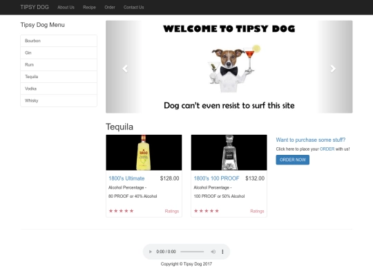Image resolution: width=373 pixels, height=280 pixels.
Task: Advance to the next carousel slide
Action: click(x=333, y=68)
